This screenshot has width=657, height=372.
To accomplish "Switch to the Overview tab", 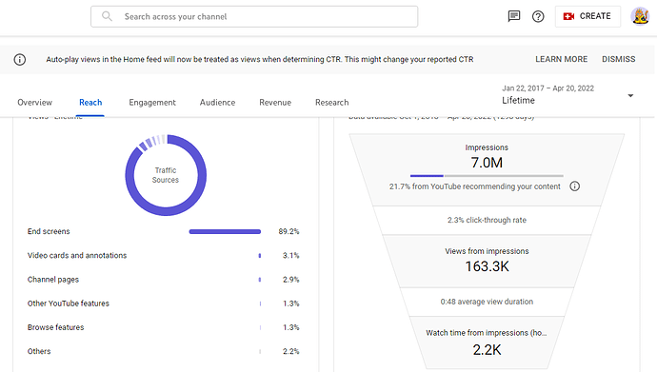I will (x=35, y=103).
